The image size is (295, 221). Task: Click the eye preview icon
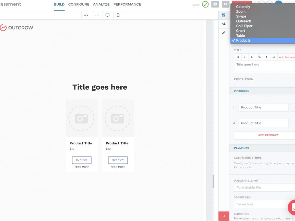click(x=225, y=4)
